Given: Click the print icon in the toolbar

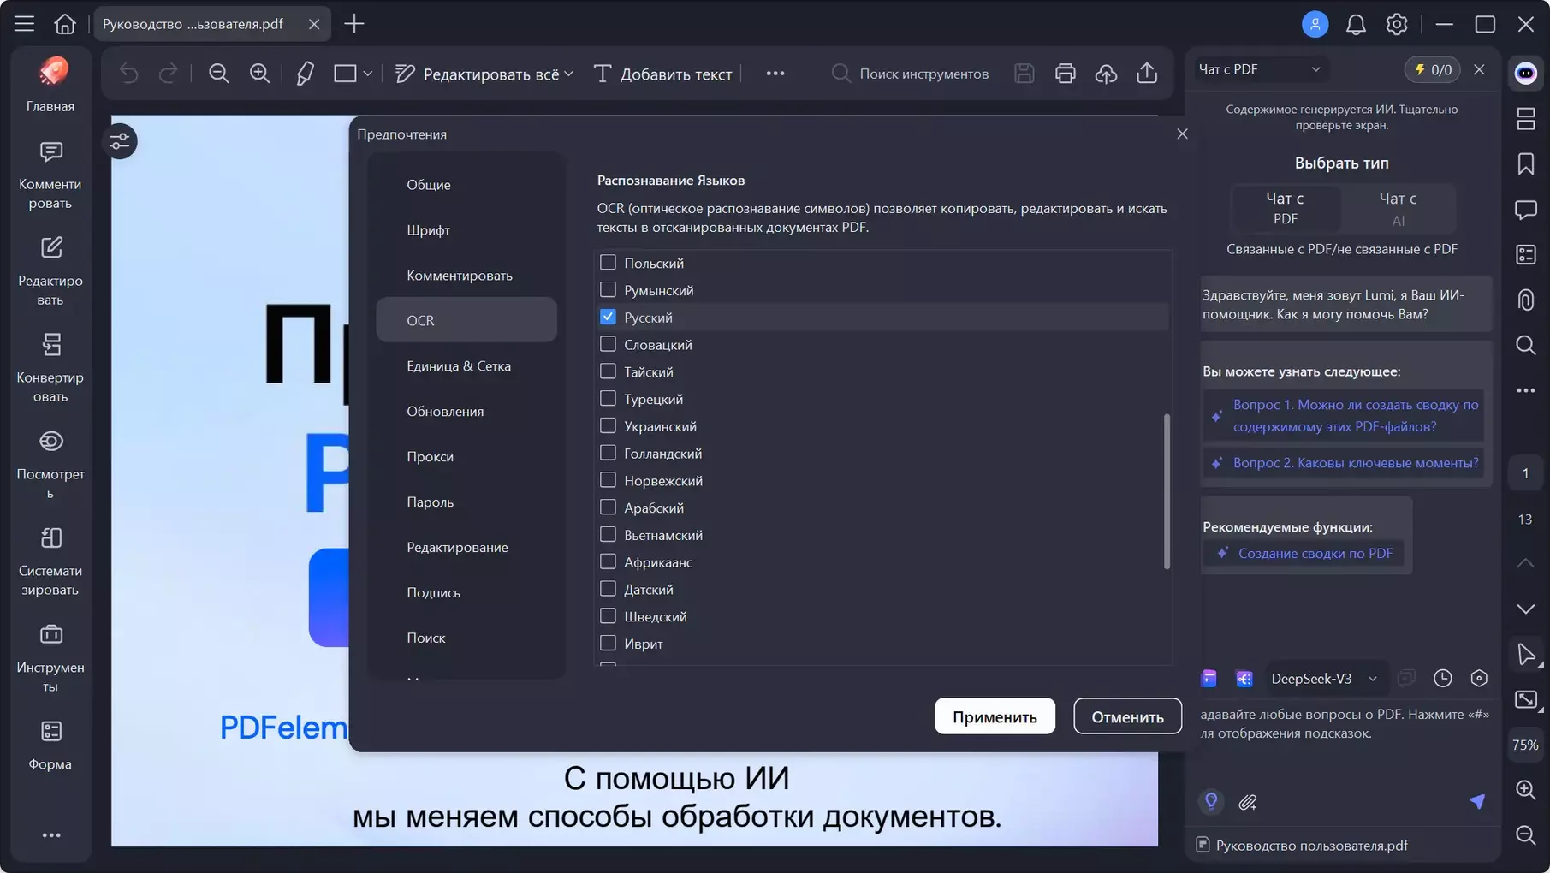Looking at the screenshot, I should (1065, 74).
